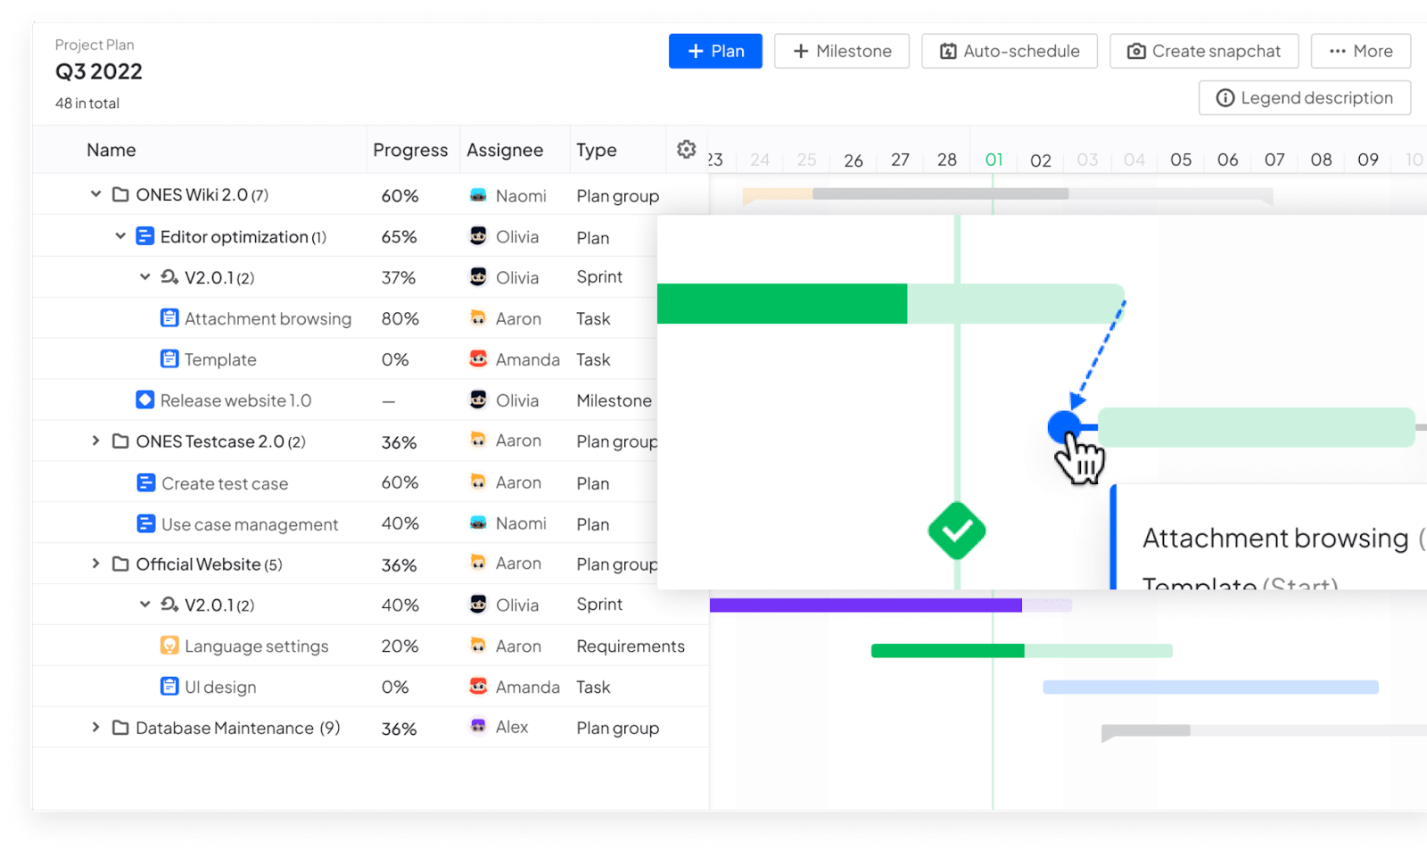1427x848 pixels.
Task: Click the Legend description info icon
Action: click(x=1227, y=97)
